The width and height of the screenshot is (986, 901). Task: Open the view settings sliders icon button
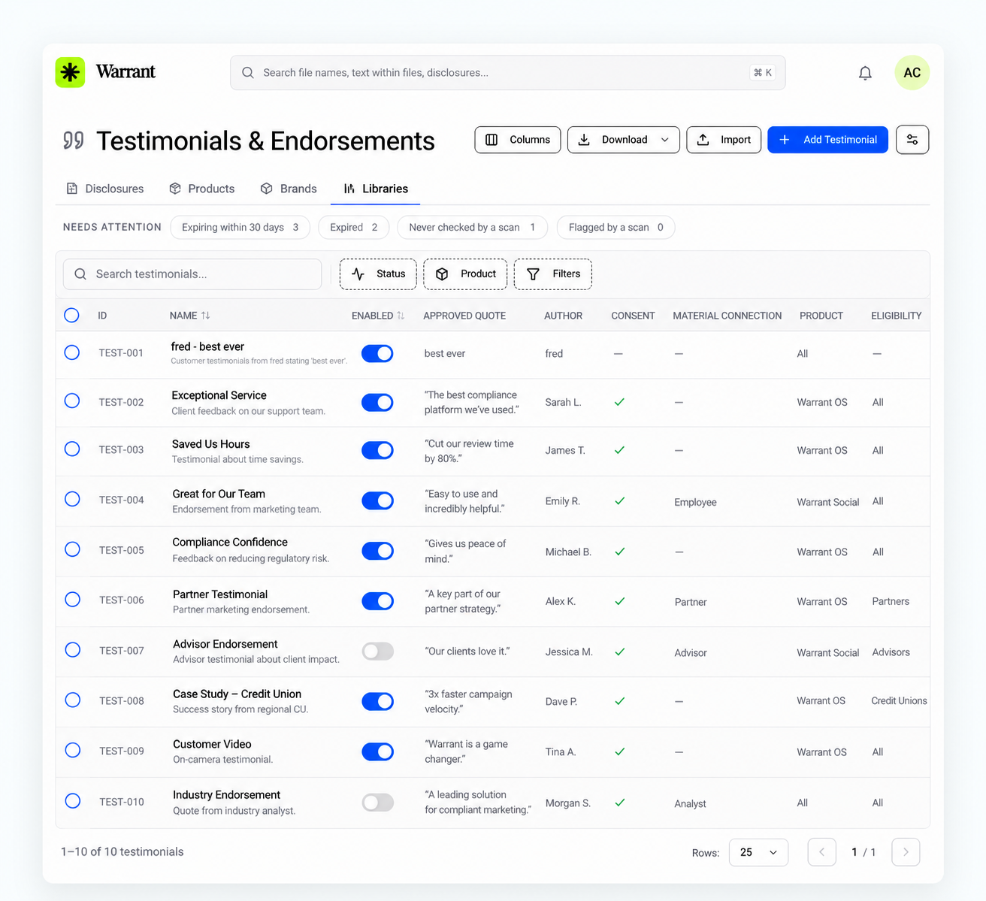[912, 140]
